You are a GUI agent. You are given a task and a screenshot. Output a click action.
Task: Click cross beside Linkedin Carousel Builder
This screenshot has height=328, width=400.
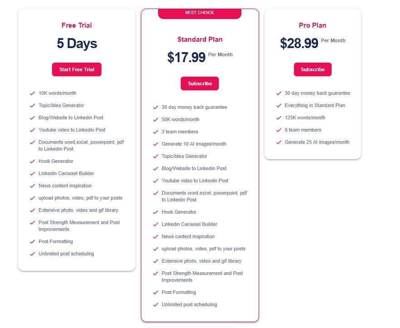pos(32,173)
